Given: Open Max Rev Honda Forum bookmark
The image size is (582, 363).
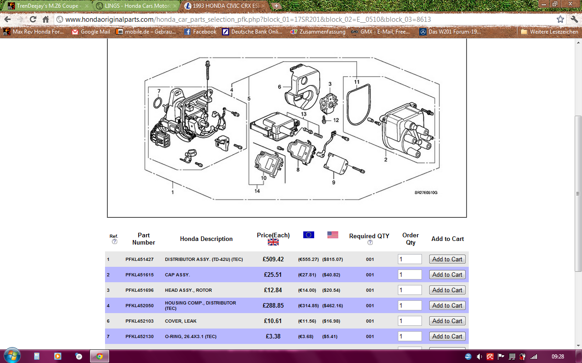Looking at the screenshot, I should 34,32.
